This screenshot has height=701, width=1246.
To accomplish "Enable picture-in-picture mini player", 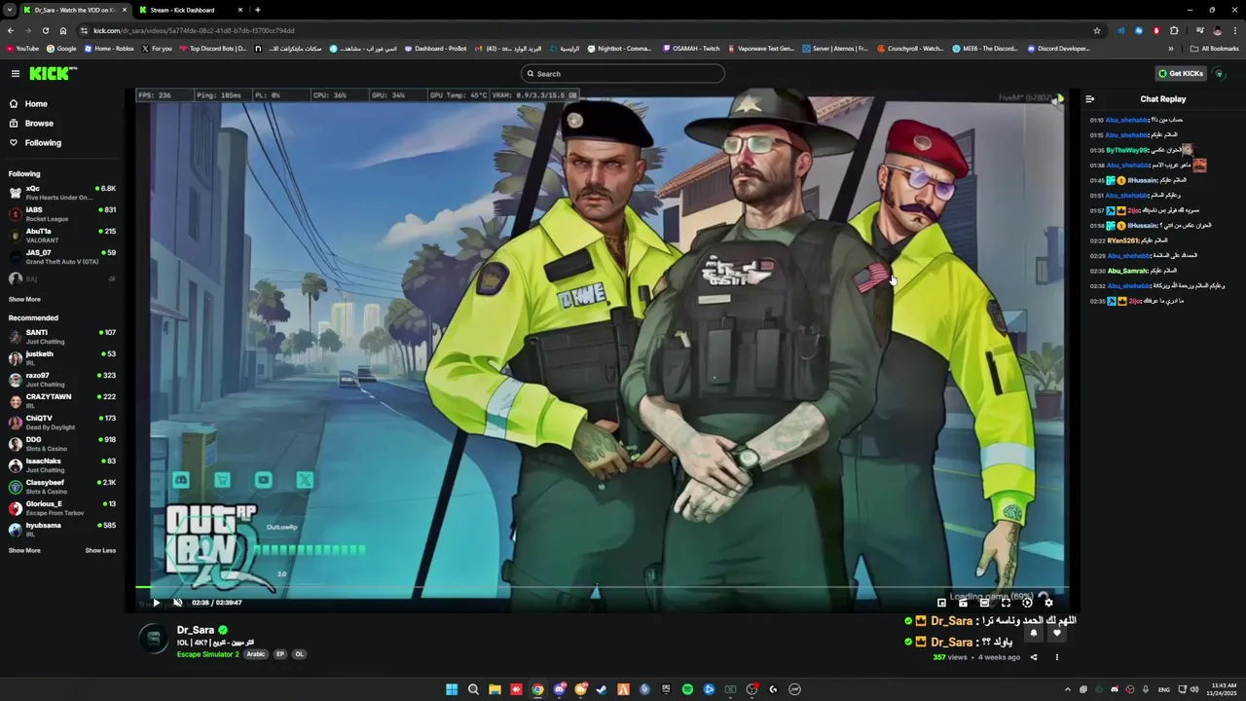I will (941, 603).
